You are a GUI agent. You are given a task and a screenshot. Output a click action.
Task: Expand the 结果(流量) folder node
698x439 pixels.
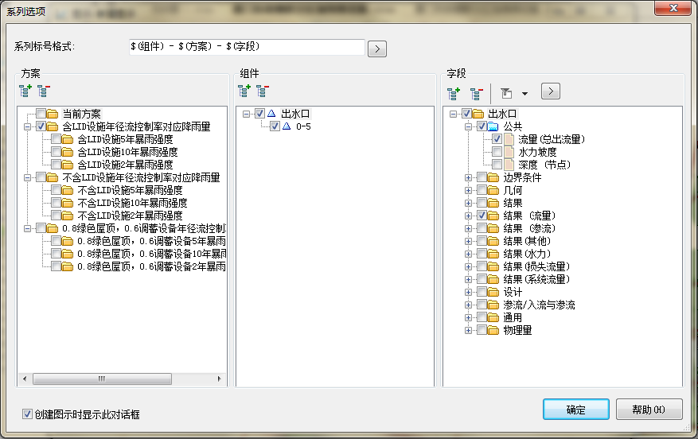click(x=468, y=216)
